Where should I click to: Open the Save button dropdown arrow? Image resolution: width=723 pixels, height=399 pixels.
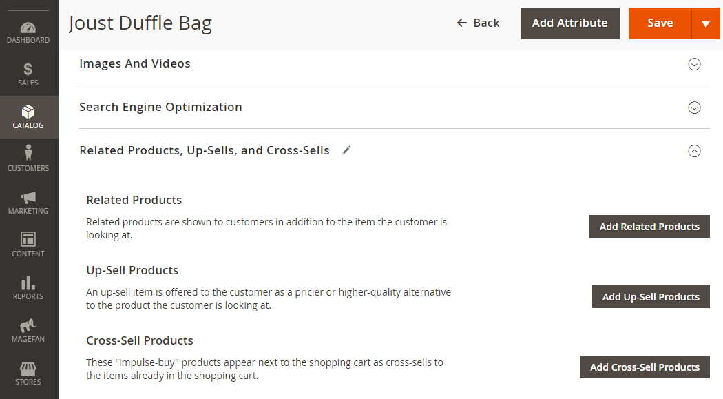[x=706, y=23]
